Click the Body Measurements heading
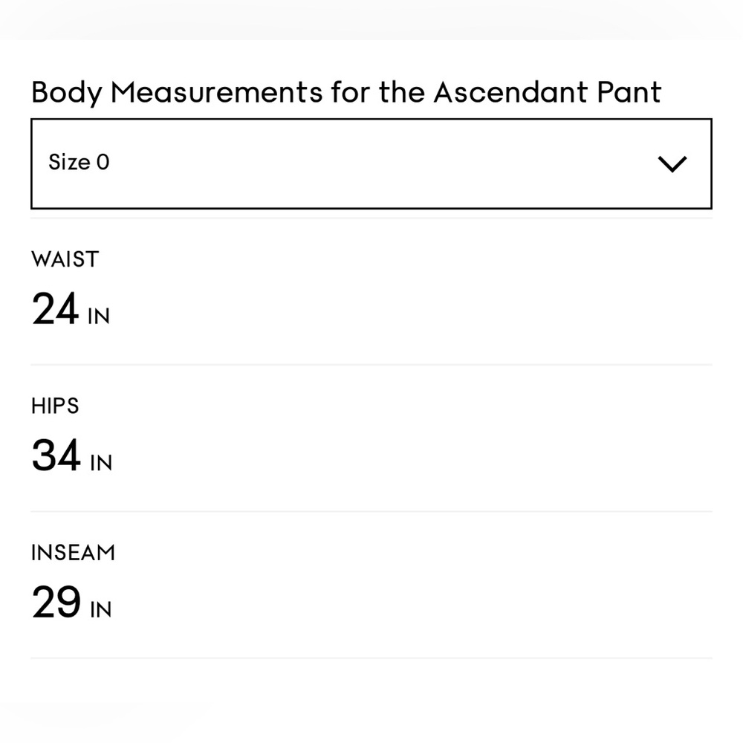 coord(346,92)
